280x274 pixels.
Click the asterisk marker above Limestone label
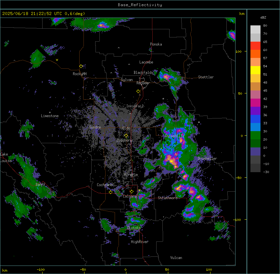[50, 113]
